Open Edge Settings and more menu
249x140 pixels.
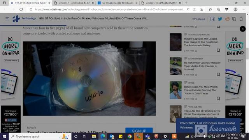click(244, 9)
